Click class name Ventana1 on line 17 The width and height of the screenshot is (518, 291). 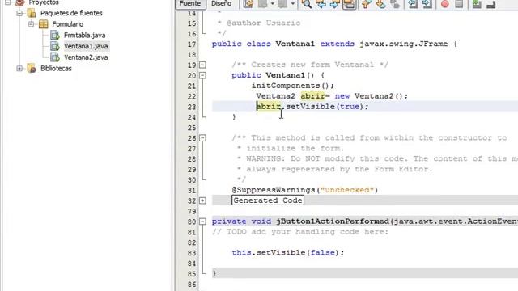coord(295,44)
